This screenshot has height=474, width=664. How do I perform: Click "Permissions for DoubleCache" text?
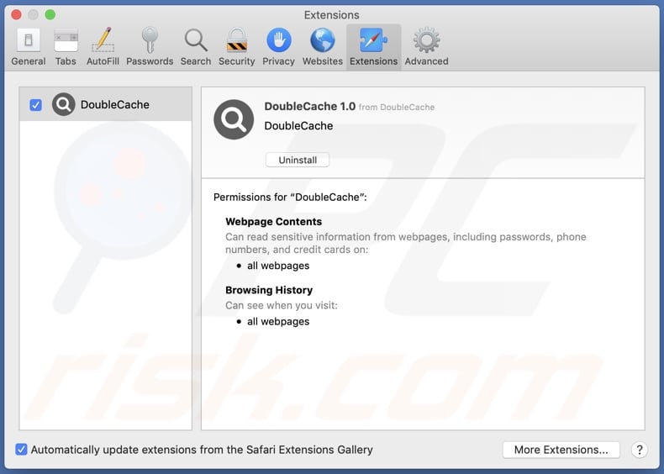290,197
